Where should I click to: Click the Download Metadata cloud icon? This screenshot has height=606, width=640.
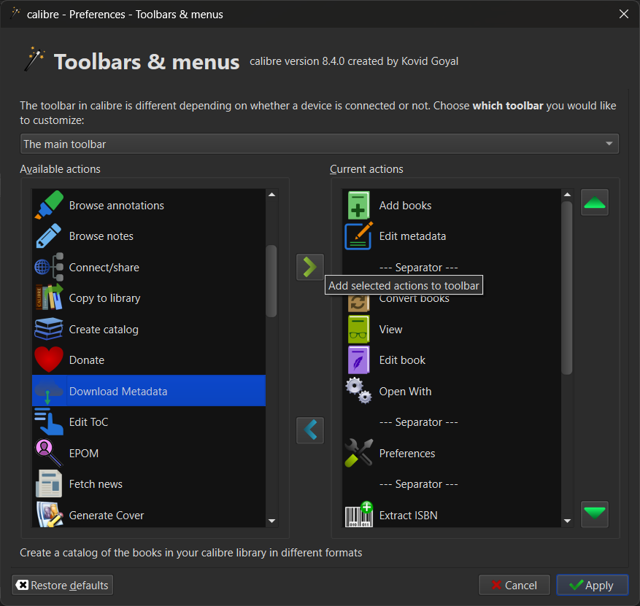(49, 391)
